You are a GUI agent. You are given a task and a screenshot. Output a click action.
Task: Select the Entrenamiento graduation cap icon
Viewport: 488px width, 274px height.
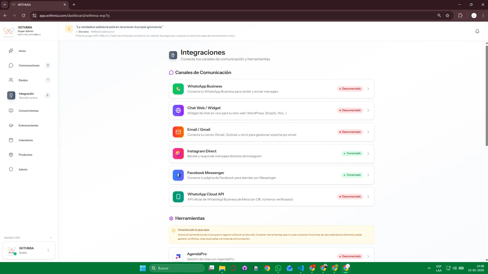coord(11,125)
